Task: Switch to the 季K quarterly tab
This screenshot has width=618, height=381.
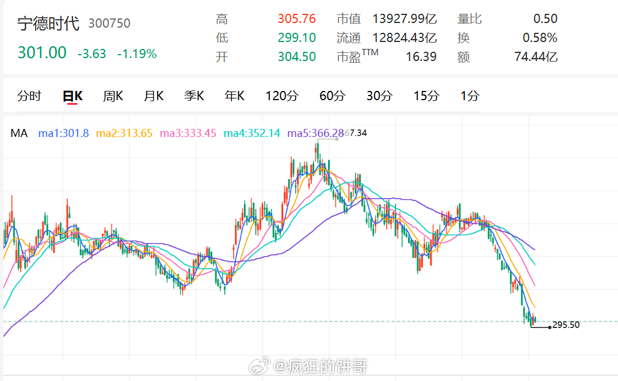Action: tap(194, 96)
